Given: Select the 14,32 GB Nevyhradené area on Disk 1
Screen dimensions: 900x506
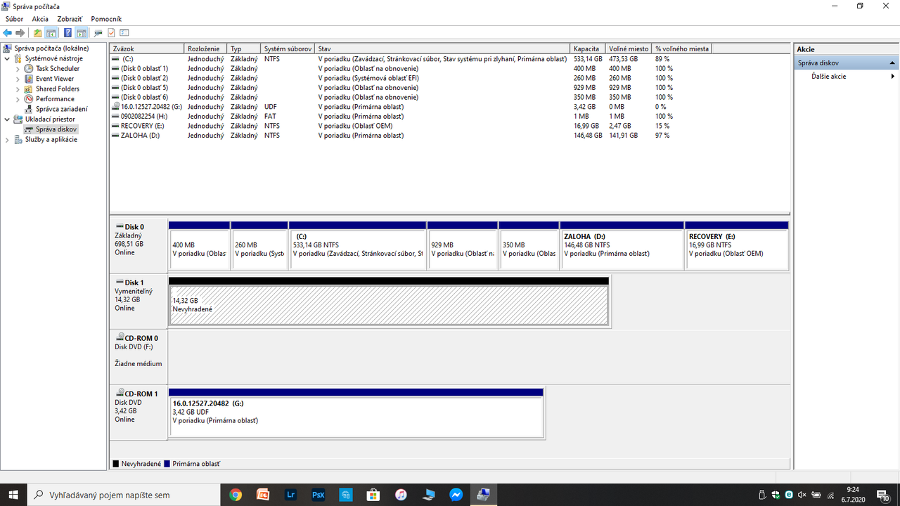Looking at the screenshot, I should (389, 304).
